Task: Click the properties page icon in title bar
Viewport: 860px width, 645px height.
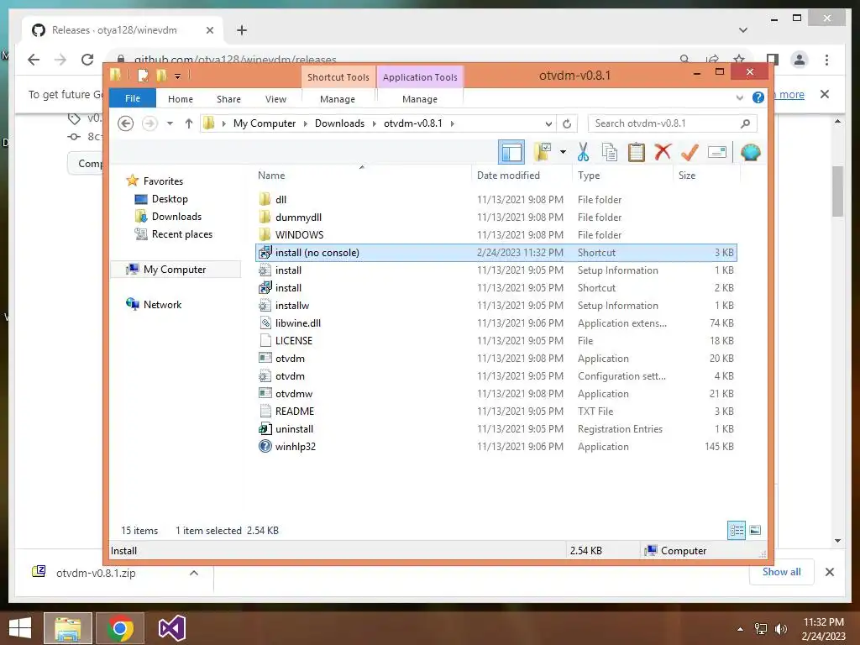Action: 143,75
